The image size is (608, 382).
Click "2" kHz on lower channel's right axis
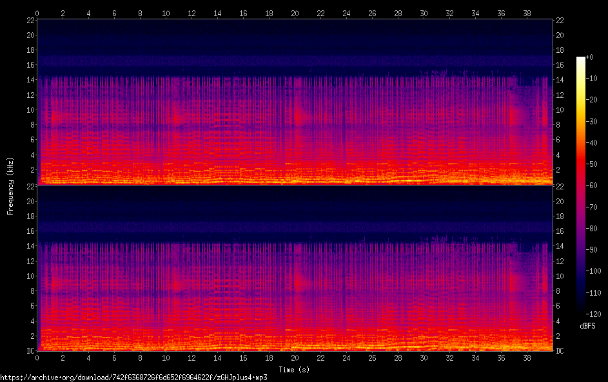(558, 336)
